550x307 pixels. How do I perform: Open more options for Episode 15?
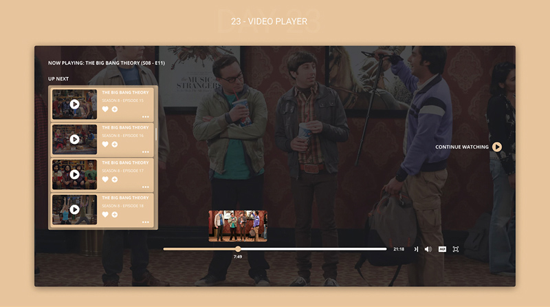pyautogui.click(x=146, y=116)
